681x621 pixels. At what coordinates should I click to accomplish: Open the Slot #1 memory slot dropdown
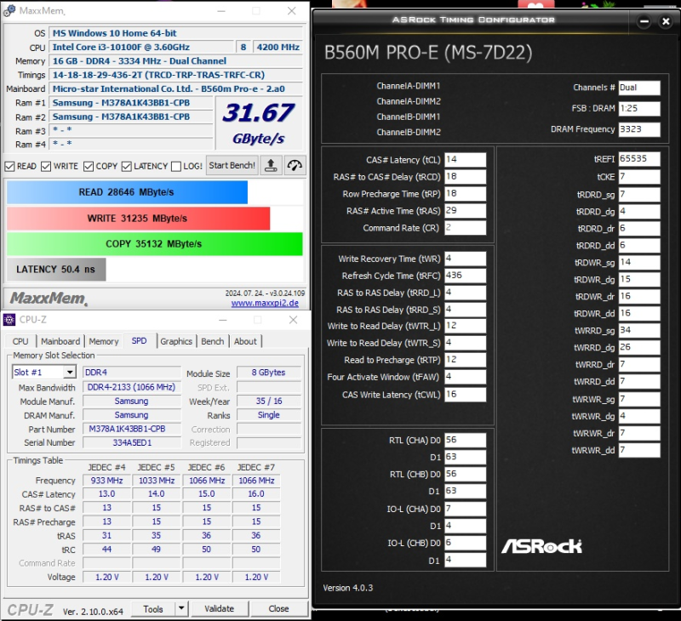click(x=70, y=373)
